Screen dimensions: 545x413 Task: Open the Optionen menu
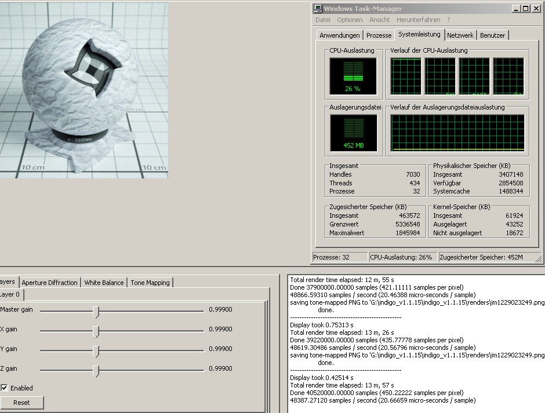coord(350,20)
